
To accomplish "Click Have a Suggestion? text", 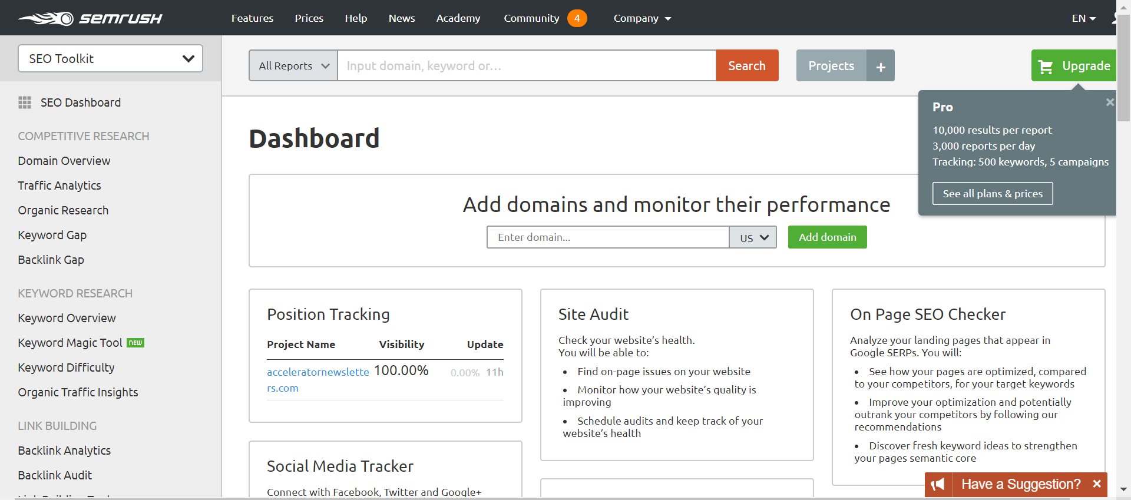I will pos(1021,484).
